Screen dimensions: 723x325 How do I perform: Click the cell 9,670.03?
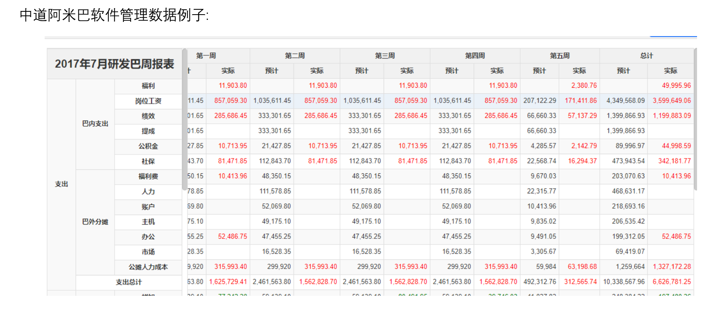(x=540, y=176)
